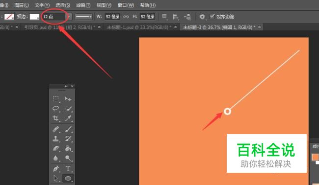
Task: Switch to the 未标题-3 document tab
Action: (219, 27)
